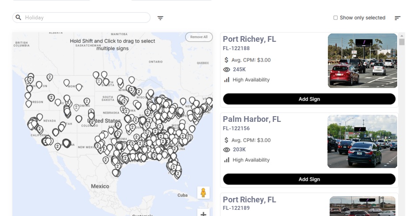Open the sort options icon at top right

click(x=397, y=18)
